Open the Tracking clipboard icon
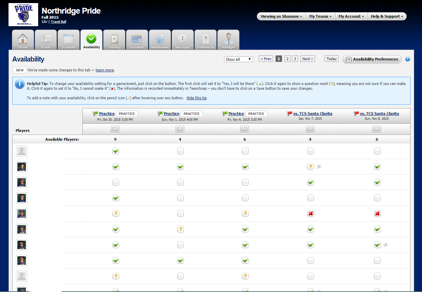The width and height of the screenshot is (422, 292). click(114, 38)
